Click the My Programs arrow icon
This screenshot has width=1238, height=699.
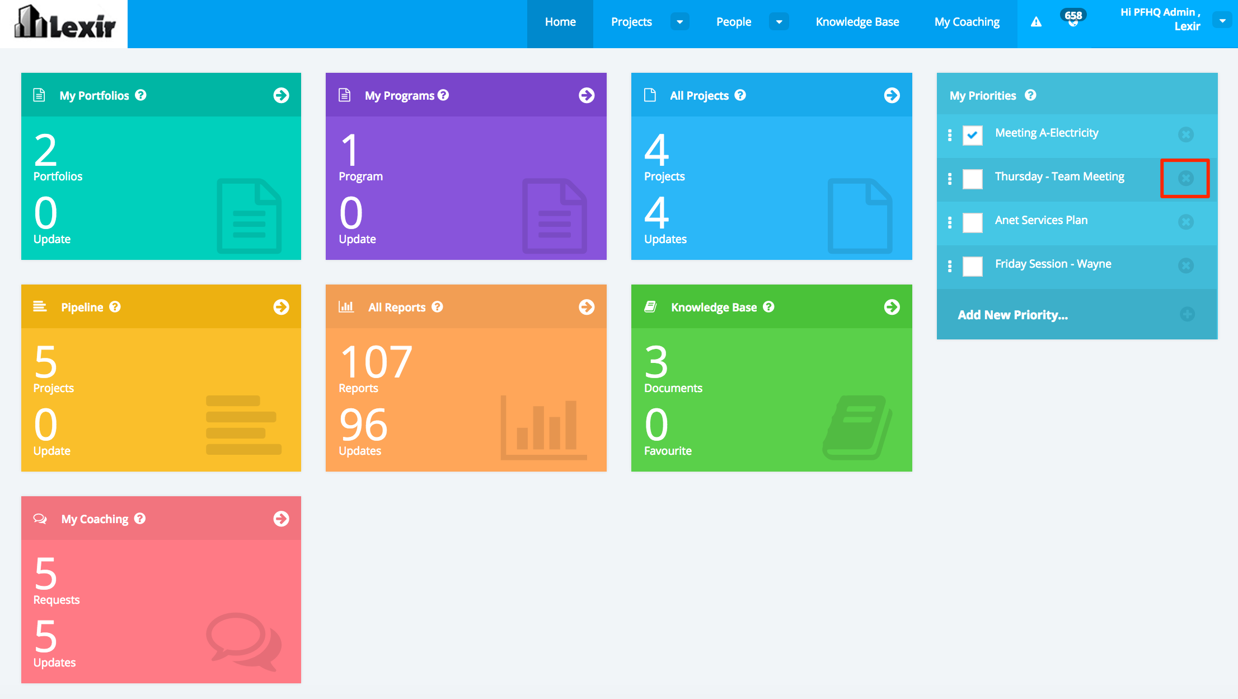[x=586, y=95]
